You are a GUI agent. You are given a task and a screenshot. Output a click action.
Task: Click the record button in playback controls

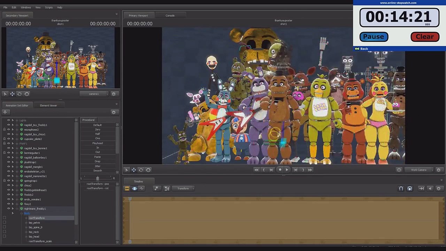pyautogui.click(x=280, y=170)
